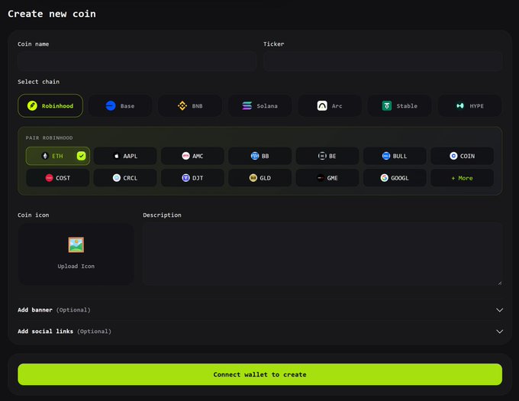
Task: Choose Solana as the chain
Action: click(x=259, y=105)
